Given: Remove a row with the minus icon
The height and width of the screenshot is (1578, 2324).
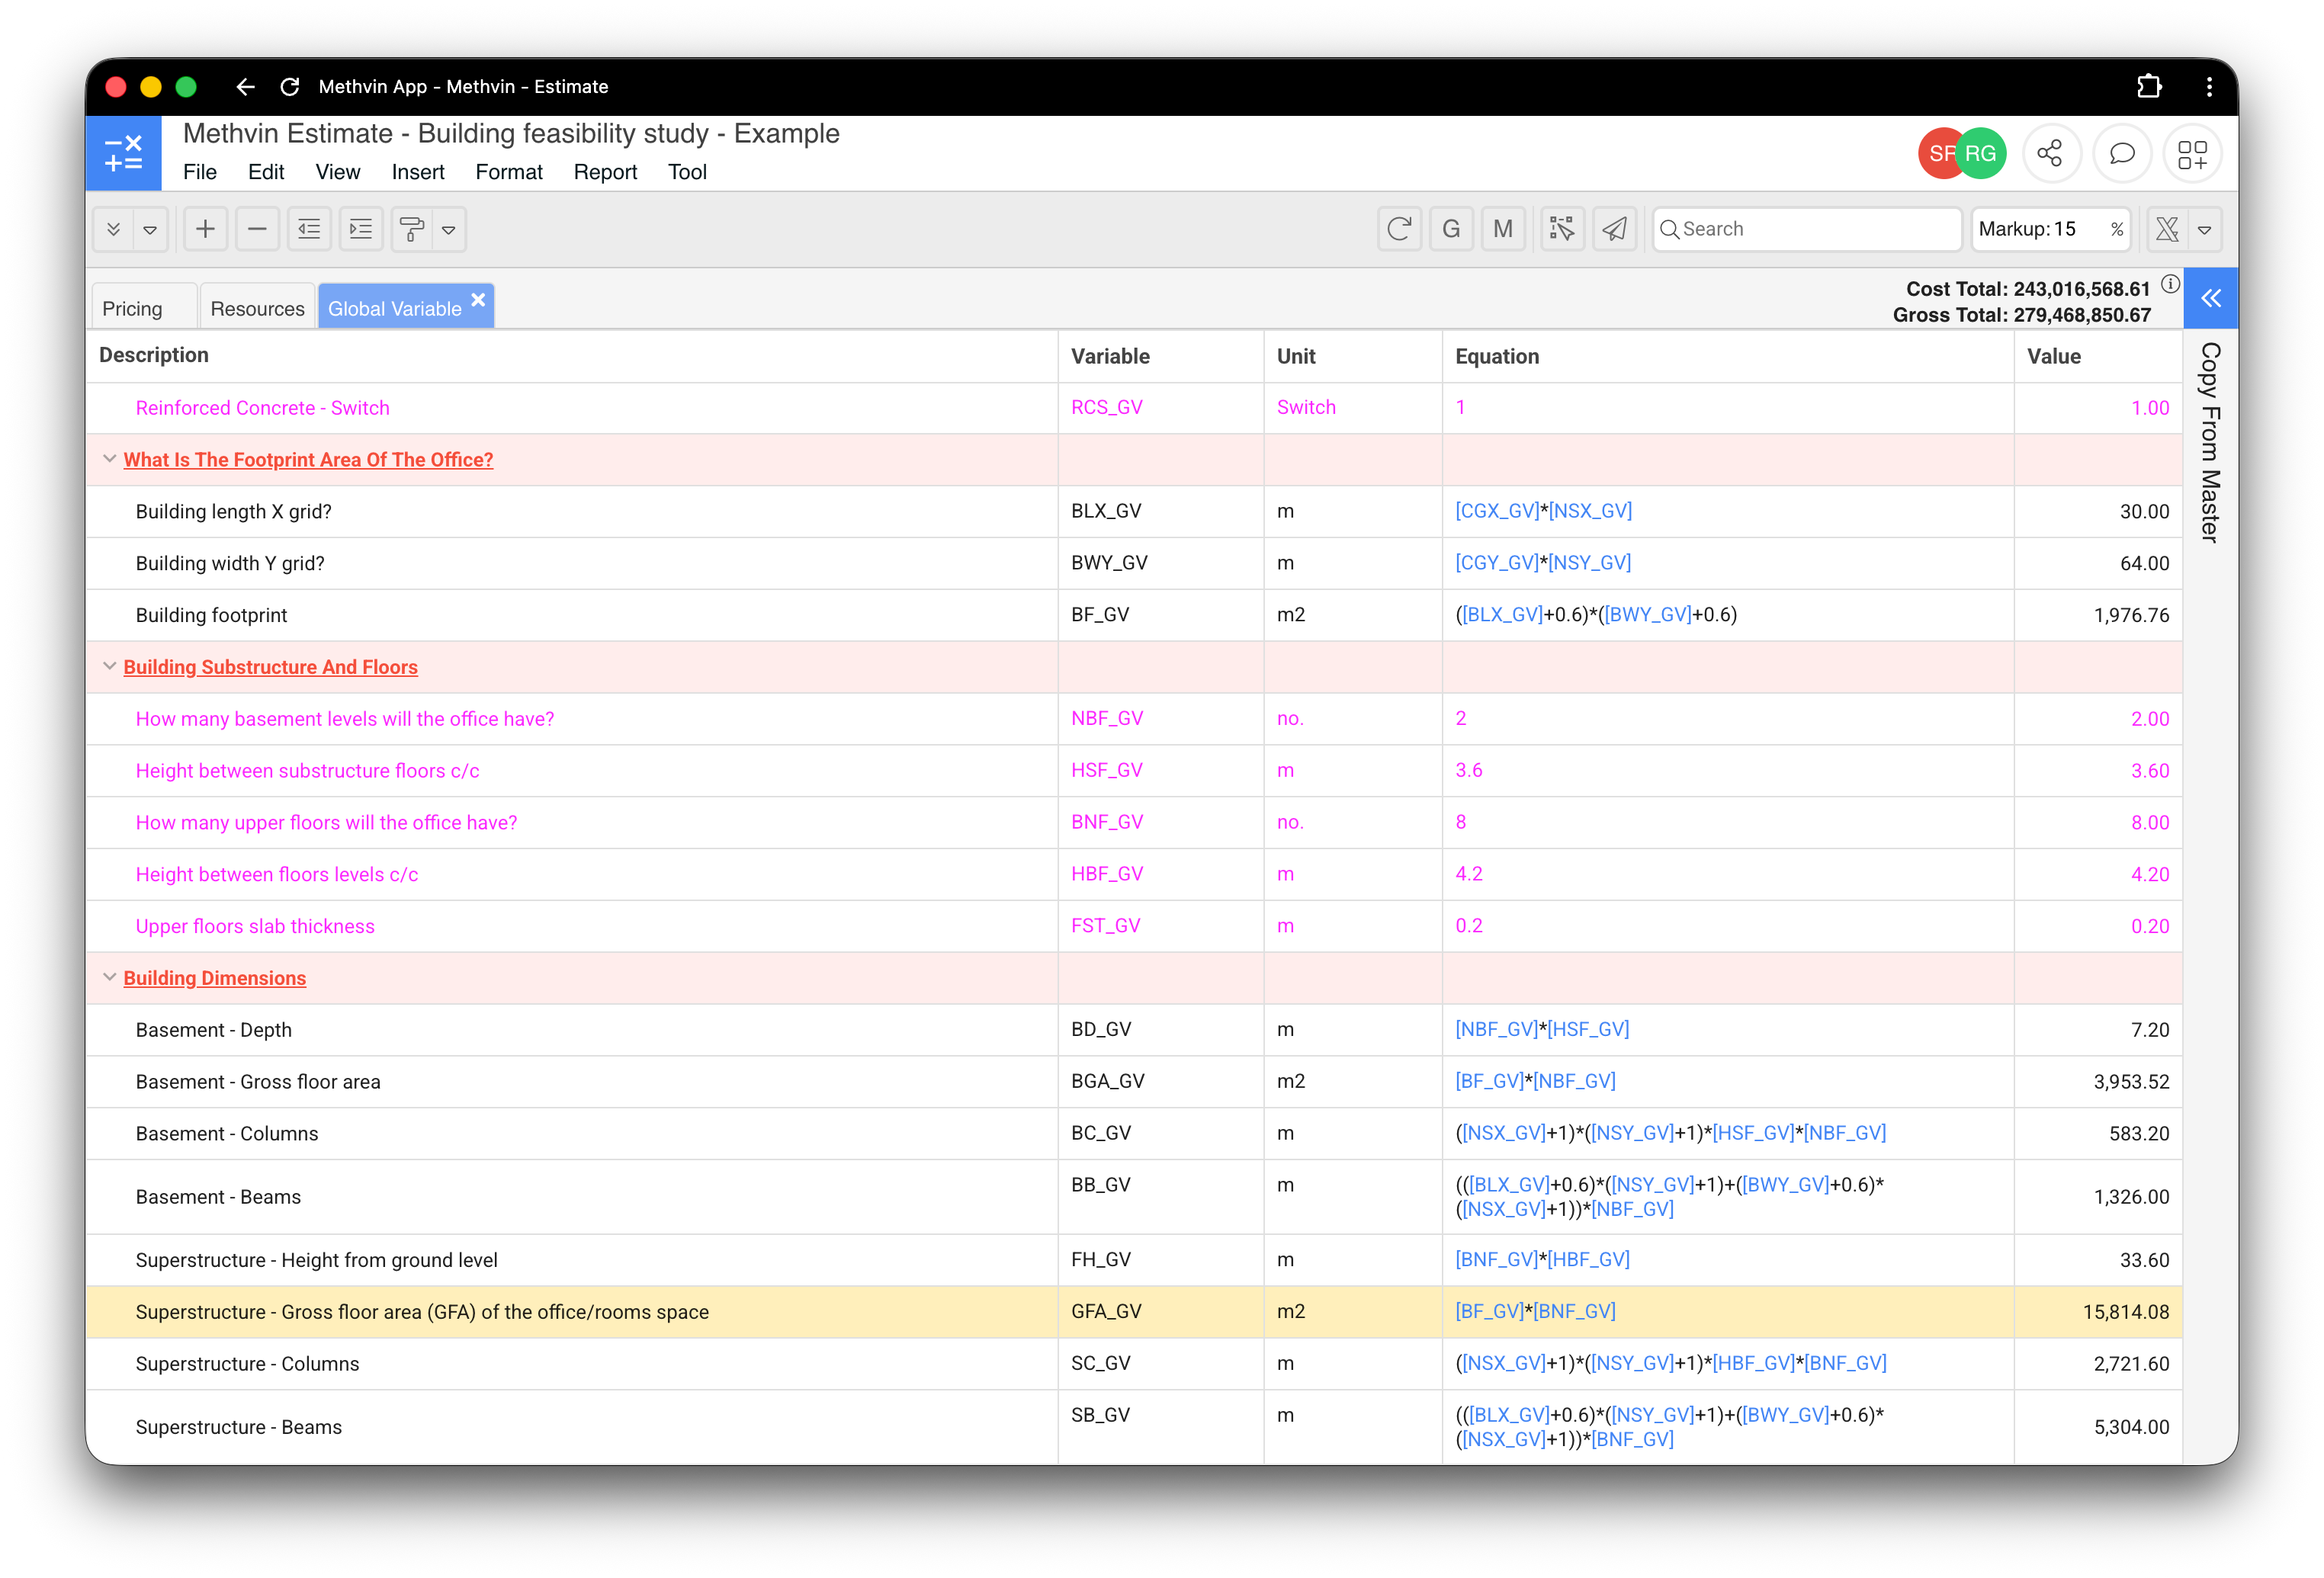Looking at the screenshot, I should pos(257,229).
